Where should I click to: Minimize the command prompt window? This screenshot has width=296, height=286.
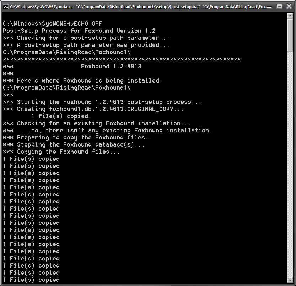[269, 7]
